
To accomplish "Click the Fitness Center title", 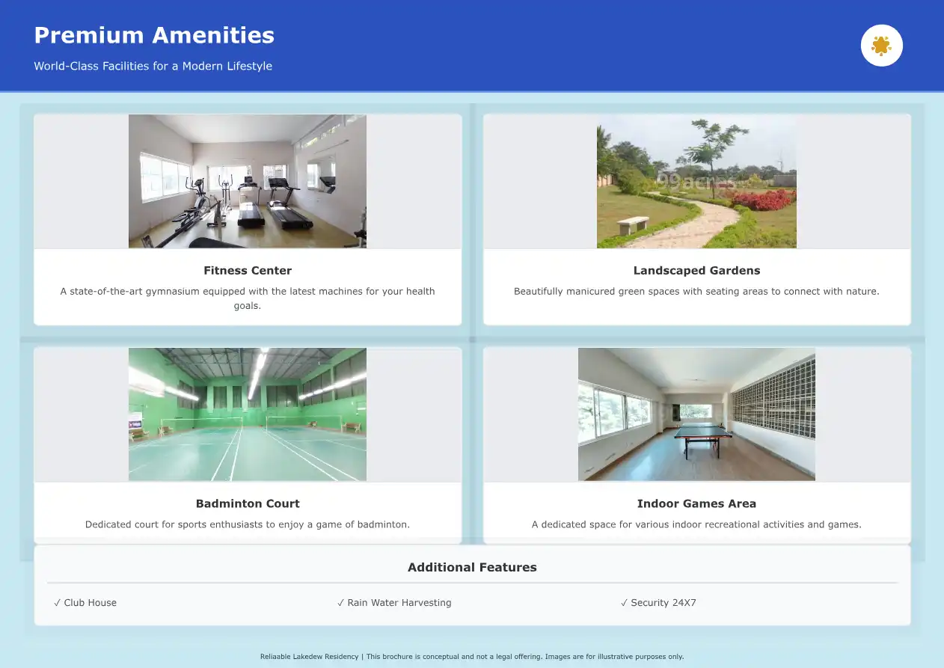I will pos(248,271).
